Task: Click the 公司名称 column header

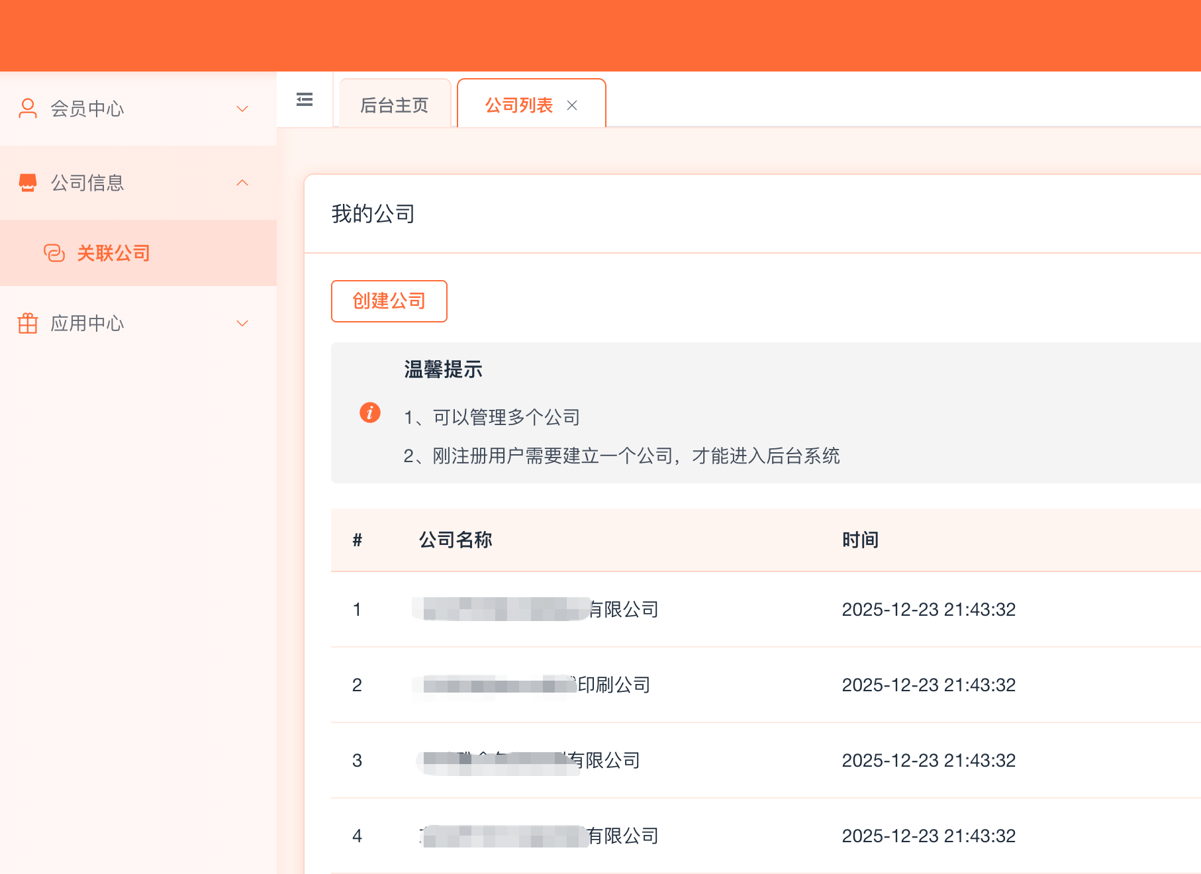Action: point(456,540)
